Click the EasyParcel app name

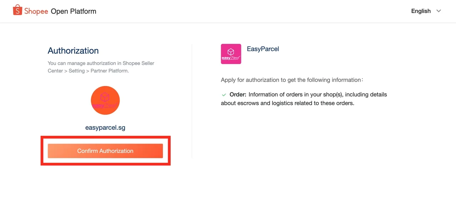point(263,49)
